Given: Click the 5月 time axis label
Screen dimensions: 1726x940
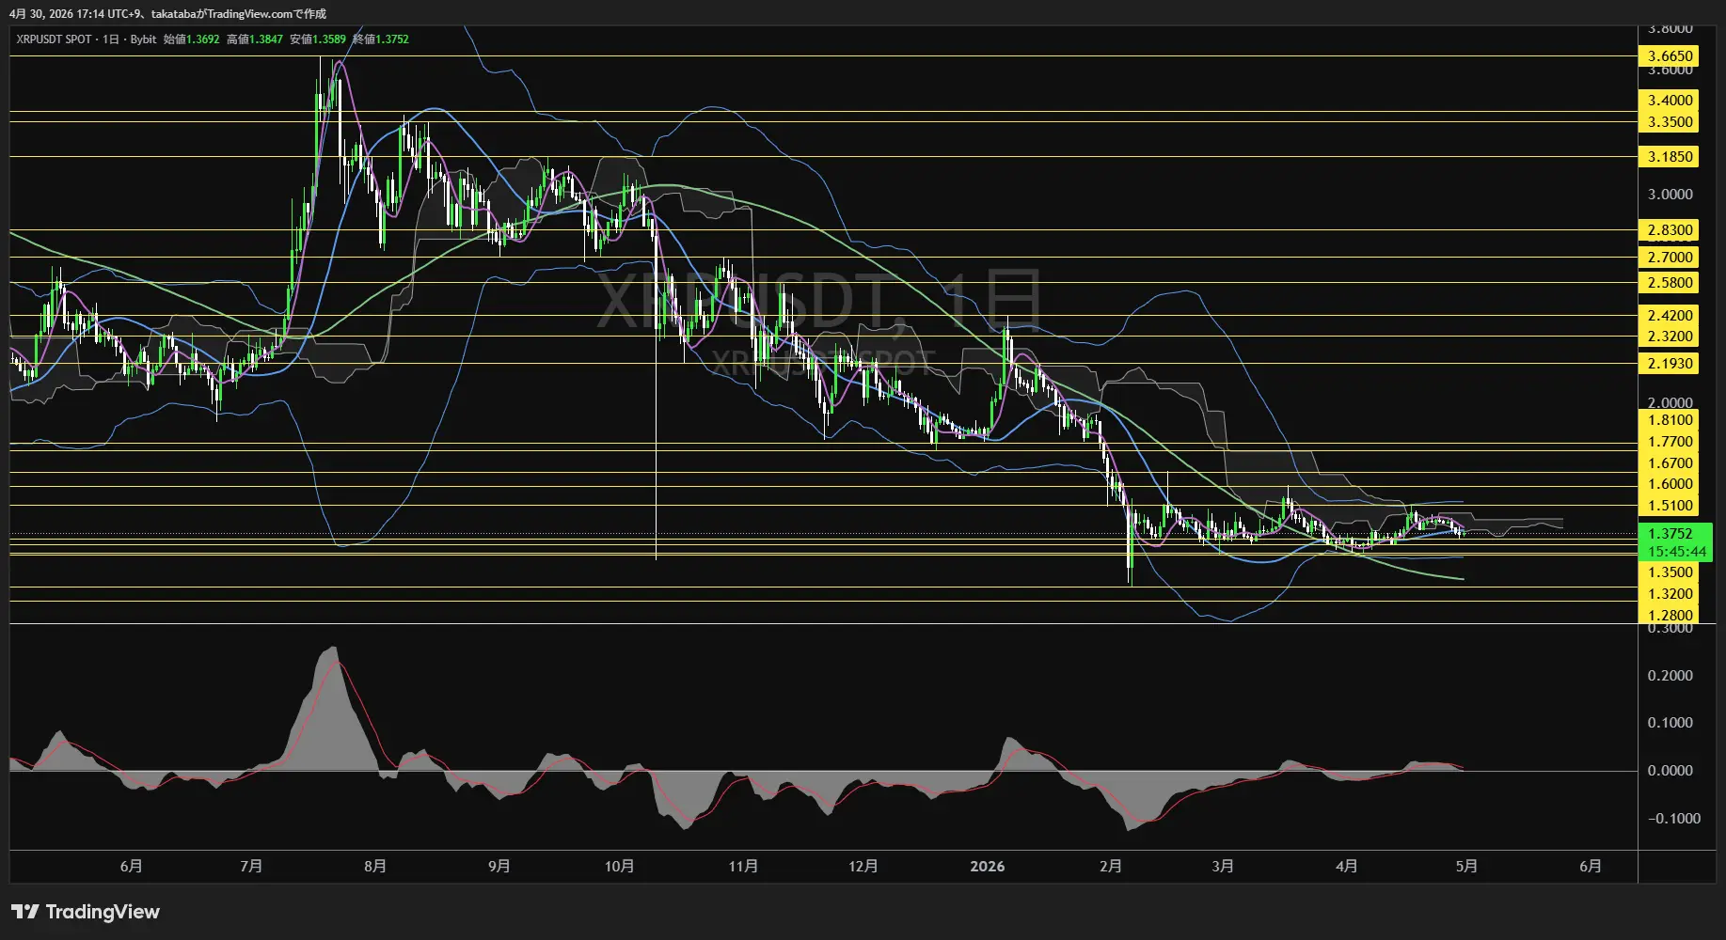Looking at the screenshot, I should [1465, 867].
